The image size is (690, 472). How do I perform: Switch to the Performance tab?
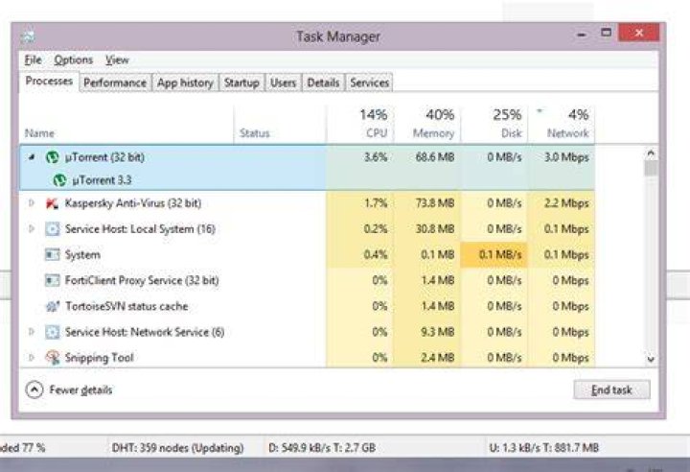pos(115,83)
